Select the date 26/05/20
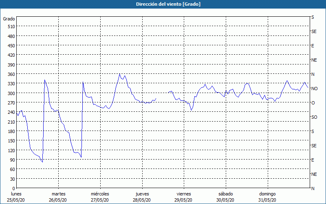326x204 pixels. pyautogui.click(x=58, y=200)
